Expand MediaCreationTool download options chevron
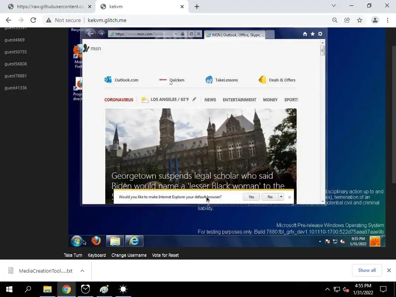Viewport: 396px width, 297px height. coord(82,271)
